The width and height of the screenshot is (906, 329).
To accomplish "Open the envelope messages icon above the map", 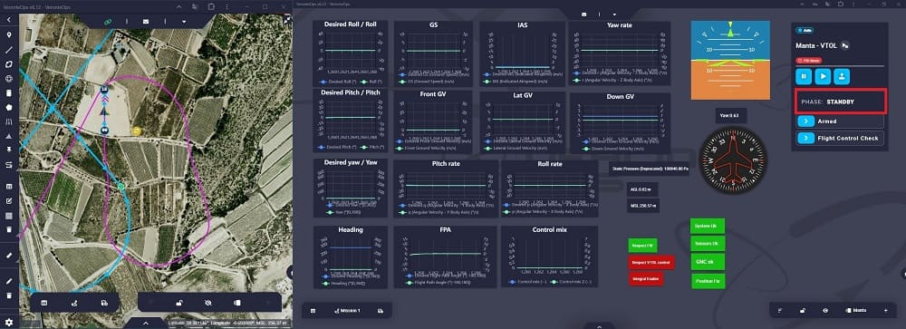I will tap(146, 22).
